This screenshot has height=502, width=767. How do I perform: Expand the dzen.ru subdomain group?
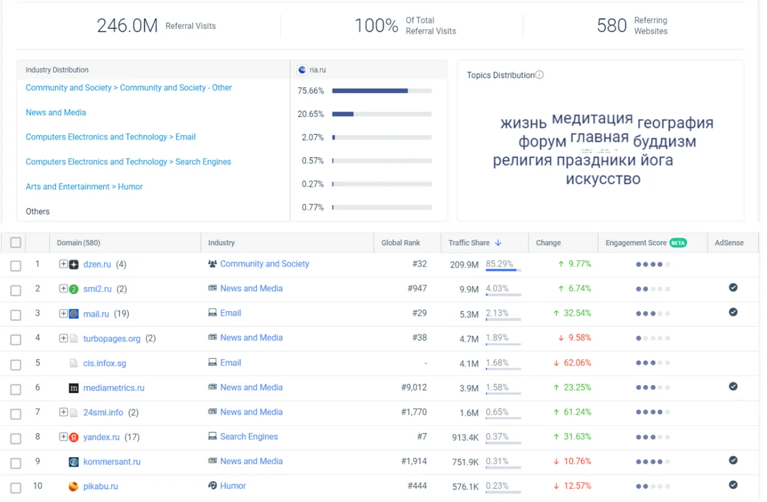pos(63,264)
